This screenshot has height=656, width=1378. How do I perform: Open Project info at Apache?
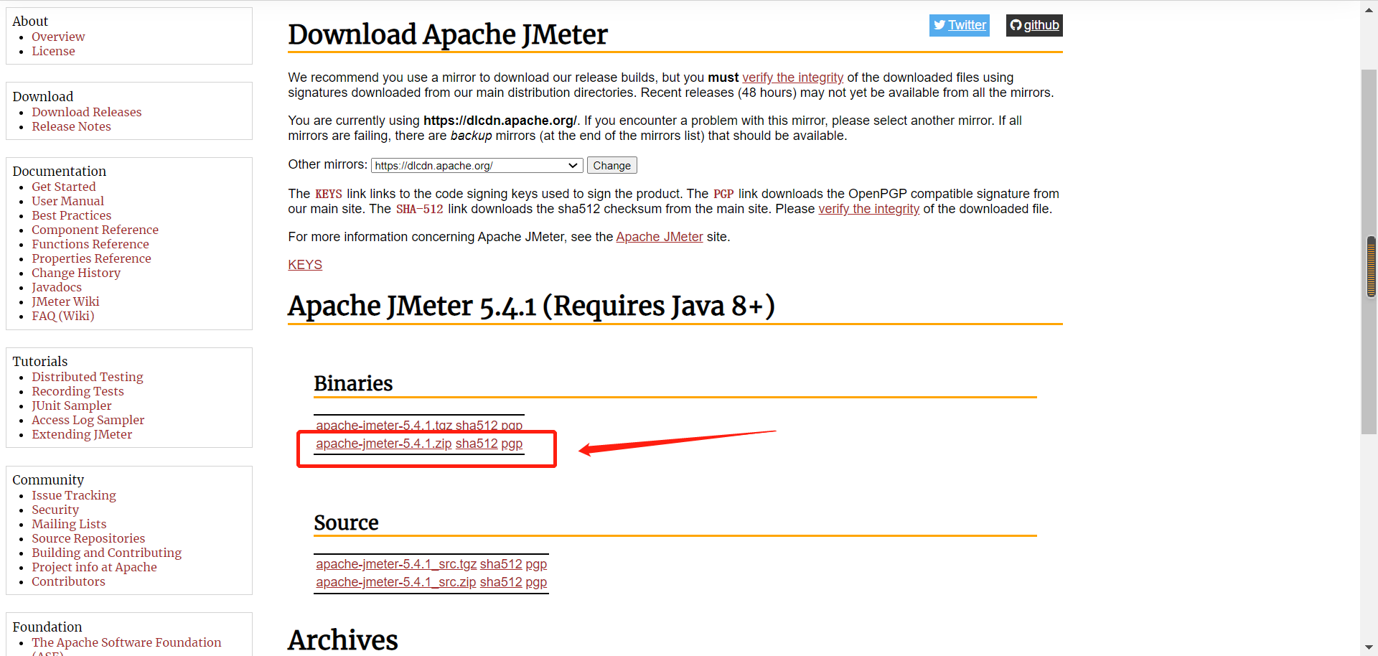click(x=94, y=567)
